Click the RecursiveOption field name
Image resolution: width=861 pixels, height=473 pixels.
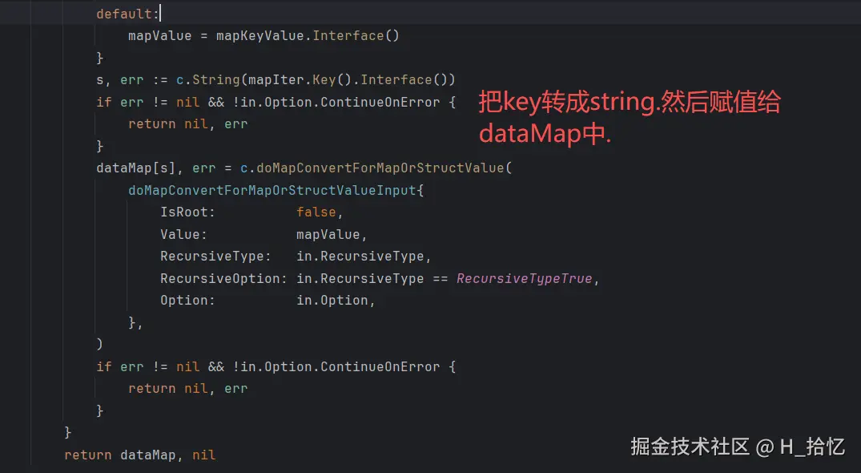(219, 278)
